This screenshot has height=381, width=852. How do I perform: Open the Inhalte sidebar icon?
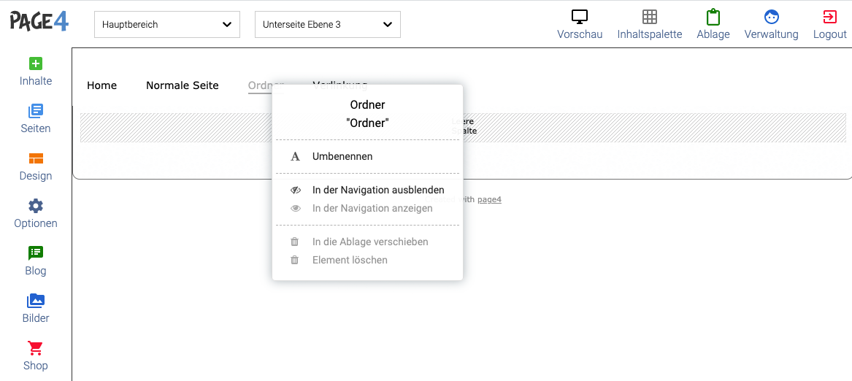click(x=35, y=64)
